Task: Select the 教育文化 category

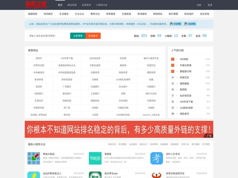Action: pos(95,14)
